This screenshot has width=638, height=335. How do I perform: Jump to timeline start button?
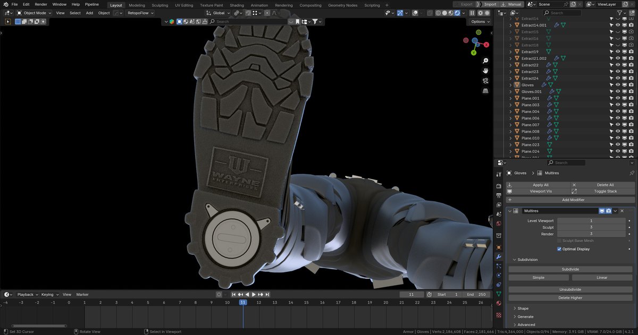(233, 294)
